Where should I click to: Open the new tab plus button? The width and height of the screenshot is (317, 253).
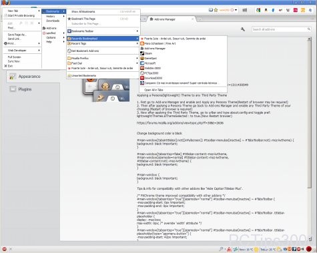[200, 19]
